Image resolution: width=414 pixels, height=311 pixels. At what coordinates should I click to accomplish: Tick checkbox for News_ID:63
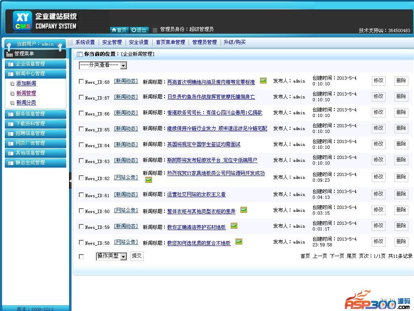(81, 161)
